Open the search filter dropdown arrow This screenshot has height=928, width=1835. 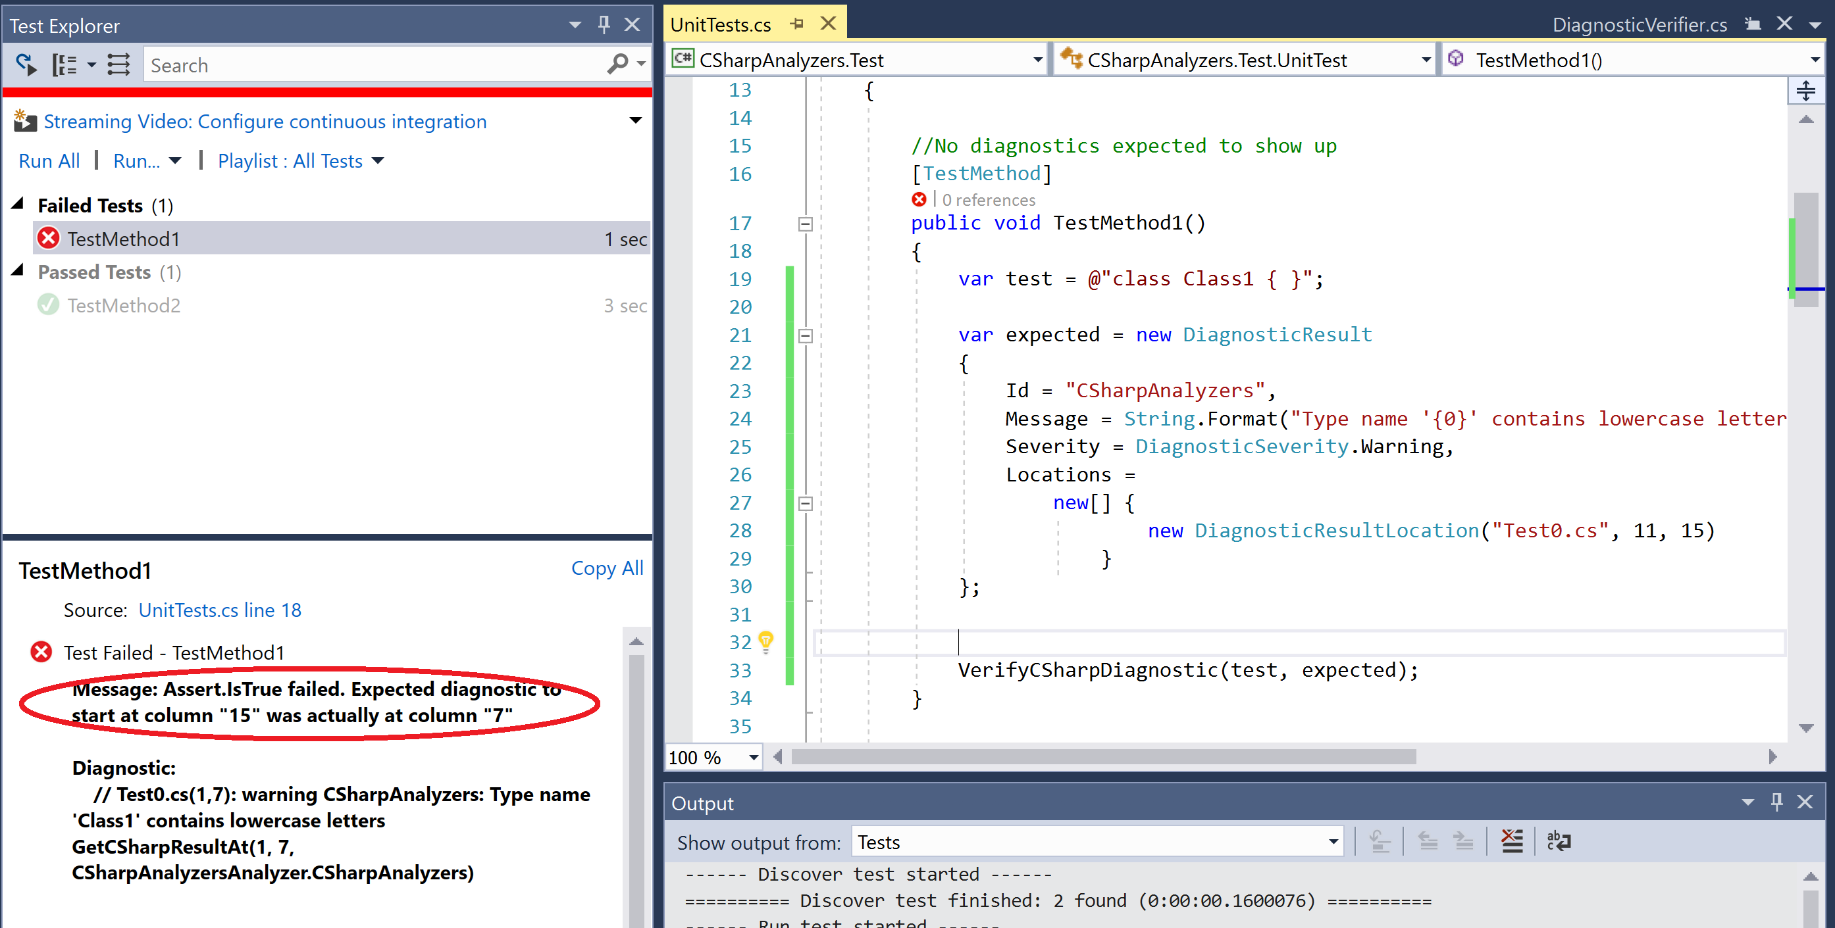(x=641, y=64)
